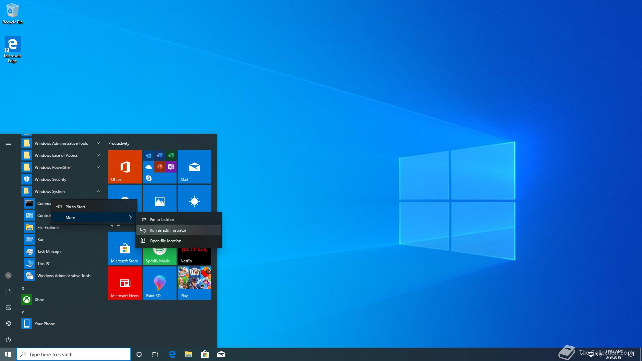
Task: Click the Windows Start button
Action: tap(8, 354)
